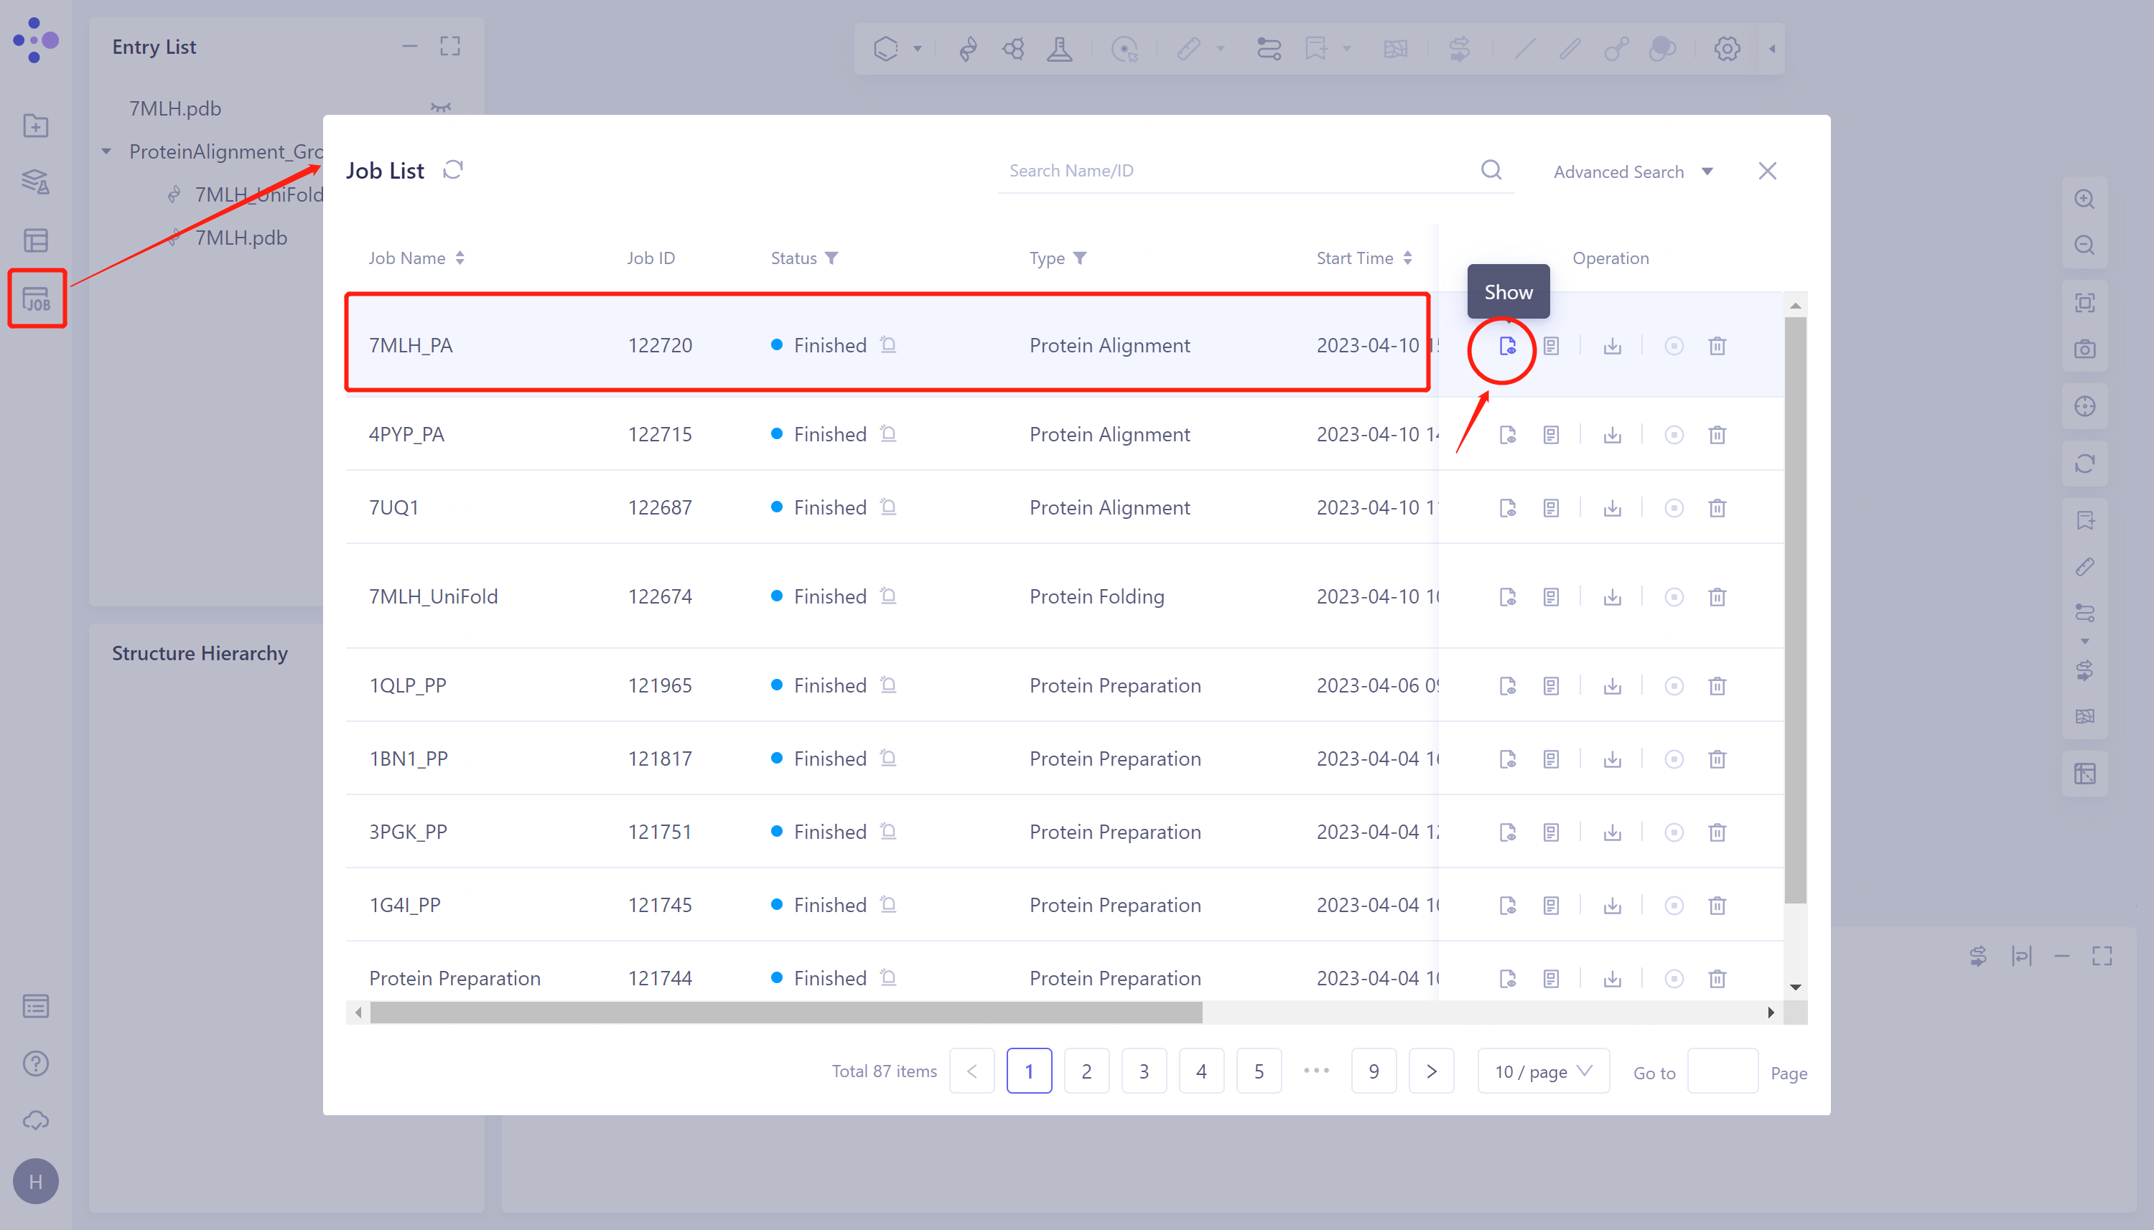
Task: Open the JOB panel in left sidebar
Action: click(37, 299)
